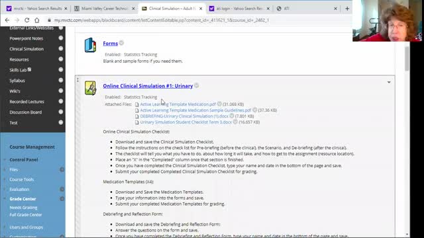Reload the current page
Viewport: 424px width, 238px height.
[x=26, y=20]
